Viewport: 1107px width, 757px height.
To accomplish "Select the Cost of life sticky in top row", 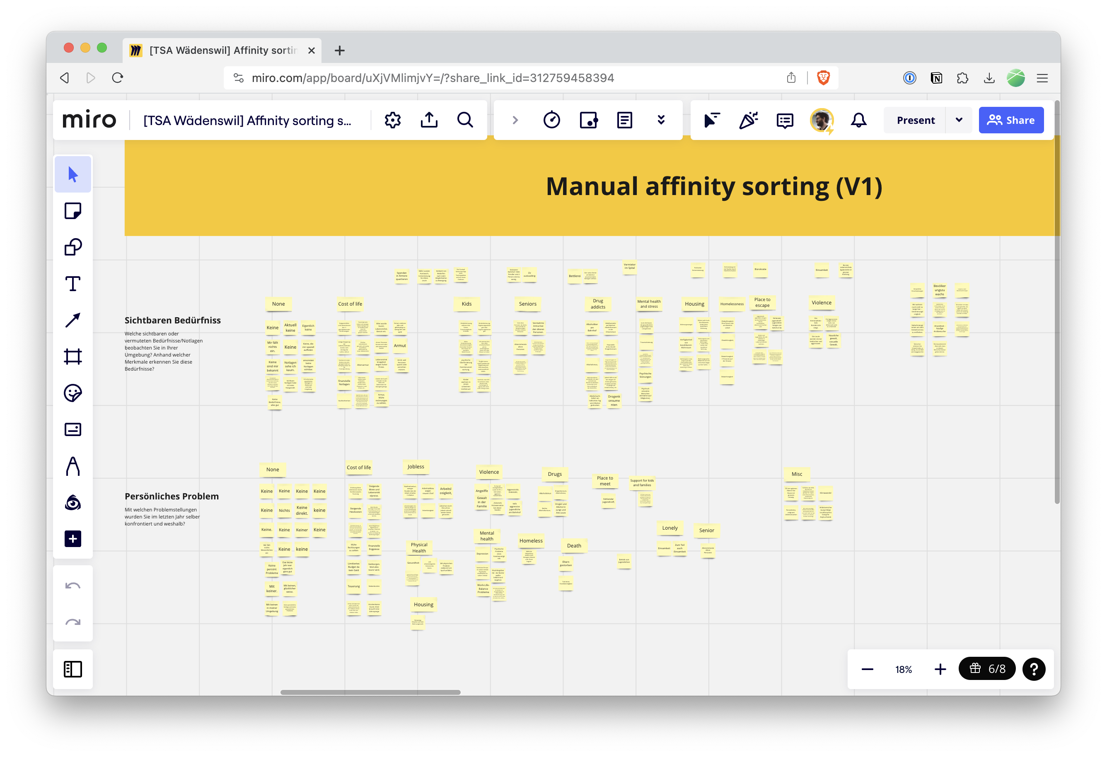I will (x=350, y=304).
